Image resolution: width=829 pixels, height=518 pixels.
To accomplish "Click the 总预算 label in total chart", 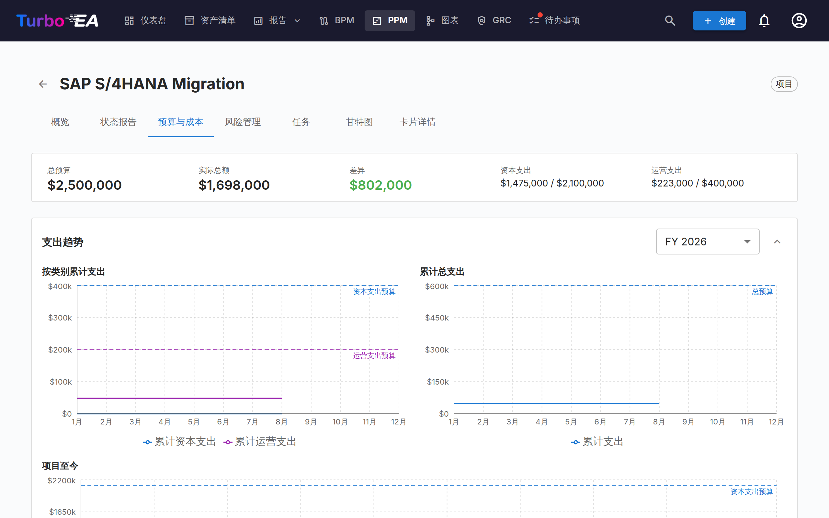I will (763, 292).
